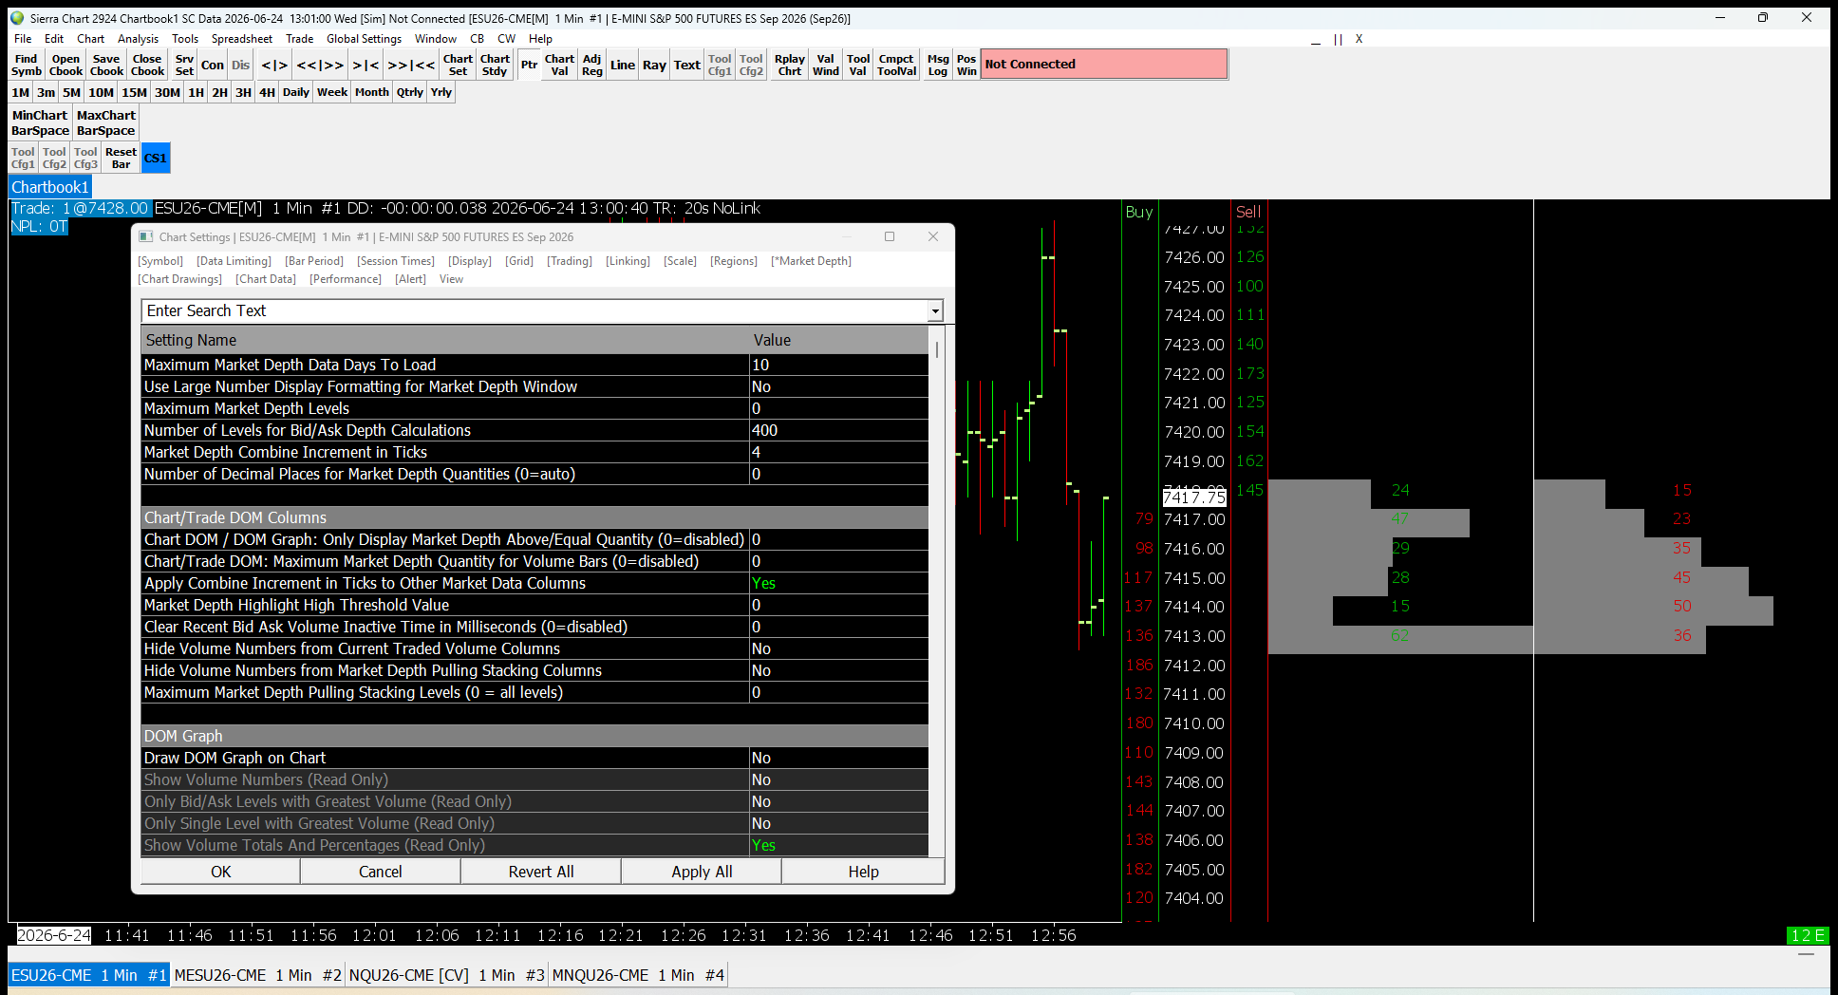Switch to [Symbol] settings tab
This screenshot has height=995, width=1838.
tap(160, 261)
